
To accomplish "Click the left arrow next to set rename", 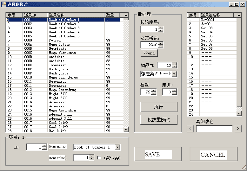I will point(190,129).
